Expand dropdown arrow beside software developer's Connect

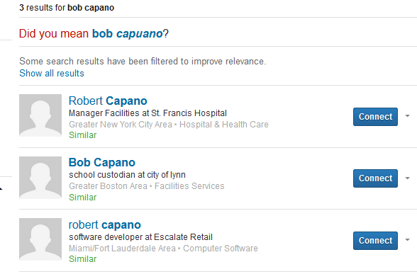(x=407, y=240)
